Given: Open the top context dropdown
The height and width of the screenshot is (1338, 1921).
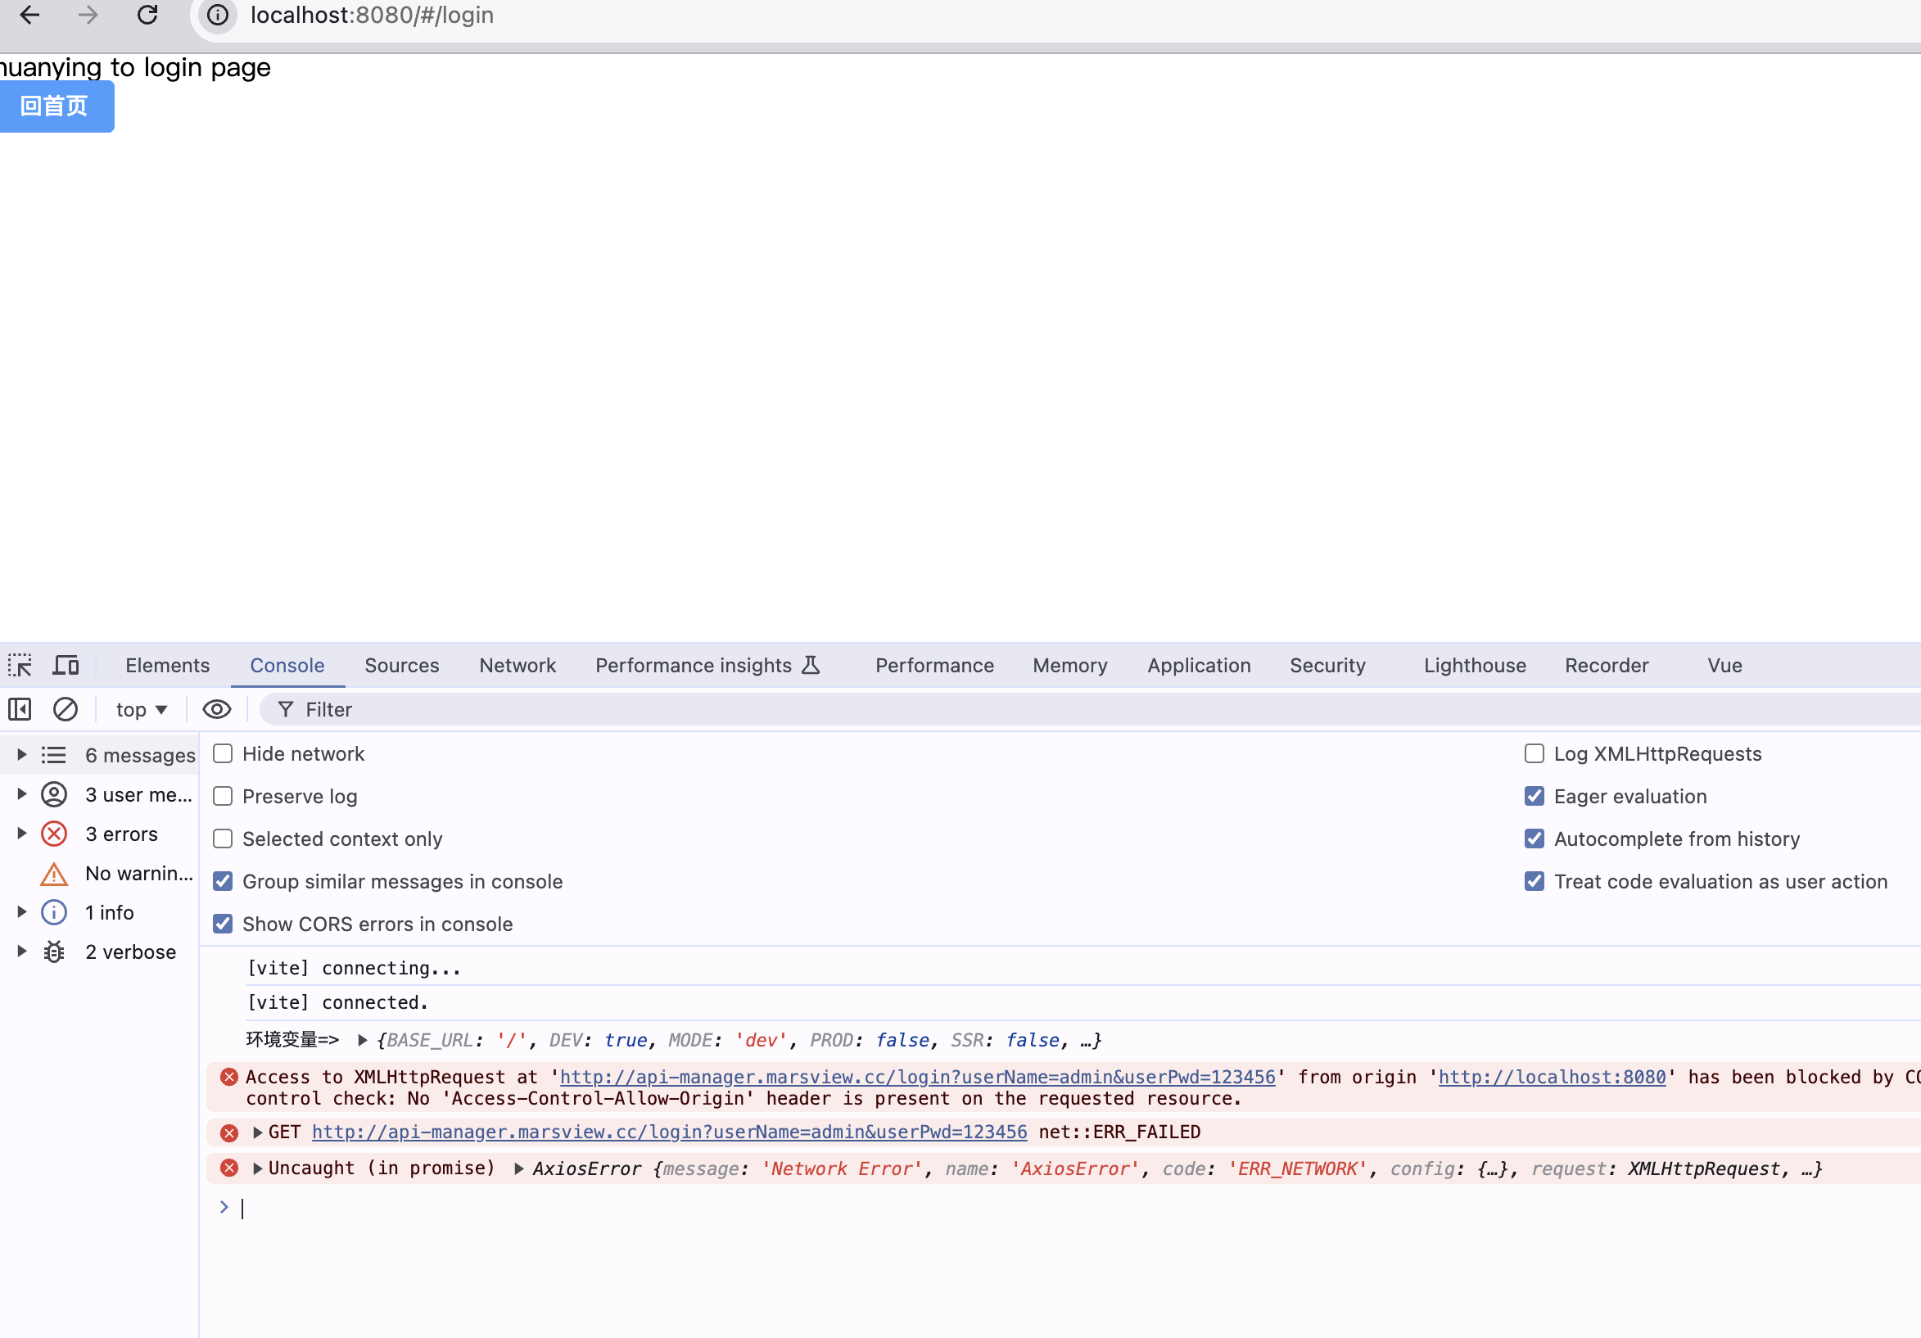Looking at the screenshot, I should (x=142, y=711).
